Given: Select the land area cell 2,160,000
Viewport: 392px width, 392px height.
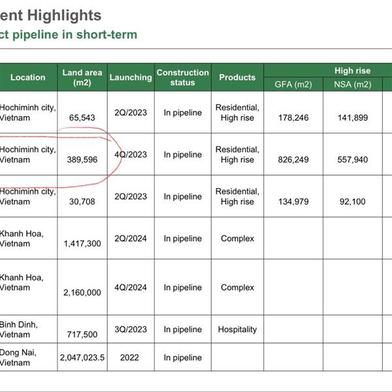Looking at the screenshot, I should (x=82, y=292).
